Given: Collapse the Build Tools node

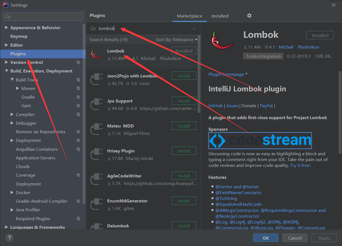Looking at the screenshot, I should click(x=12, y=80).
